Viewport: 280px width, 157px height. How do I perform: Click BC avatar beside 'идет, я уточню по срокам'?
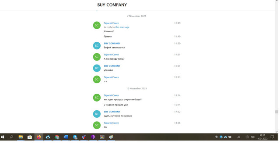tap(97, 114)
